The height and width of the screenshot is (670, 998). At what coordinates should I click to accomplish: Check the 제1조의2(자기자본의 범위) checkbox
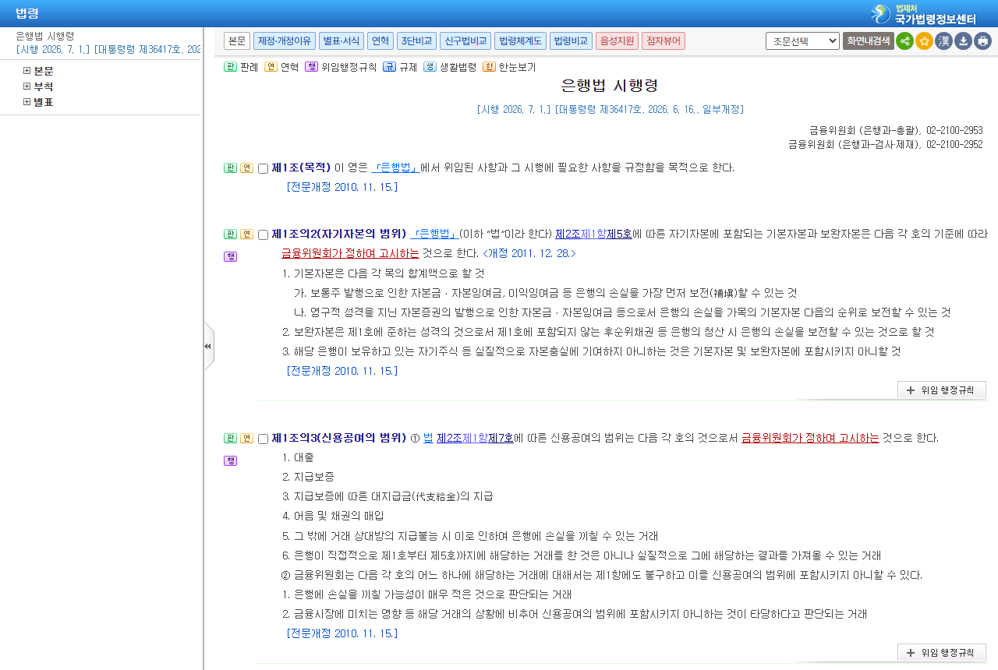[x=263, y=235]
